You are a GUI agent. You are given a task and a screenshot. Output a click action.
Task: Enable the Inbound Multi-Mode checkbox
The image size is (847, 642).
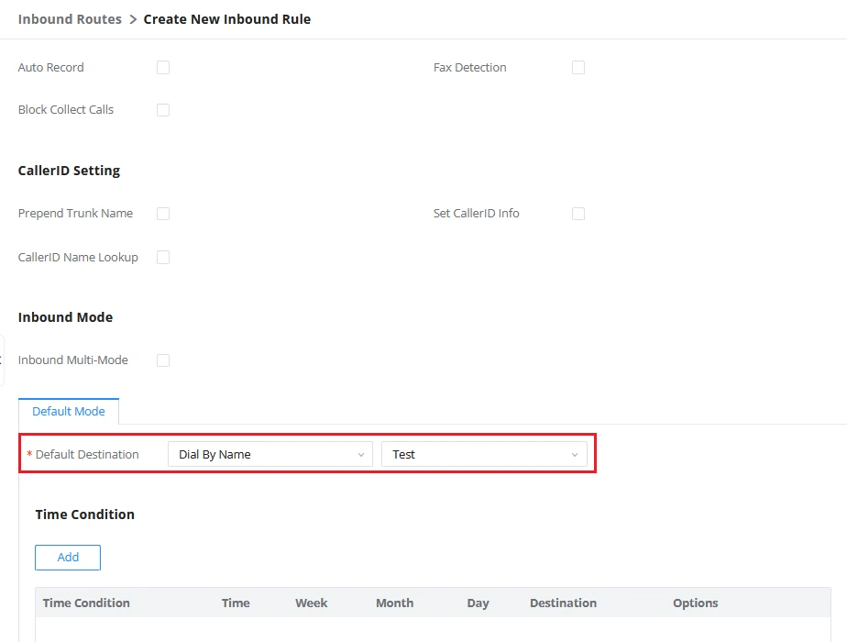click(x=163, y=360)
